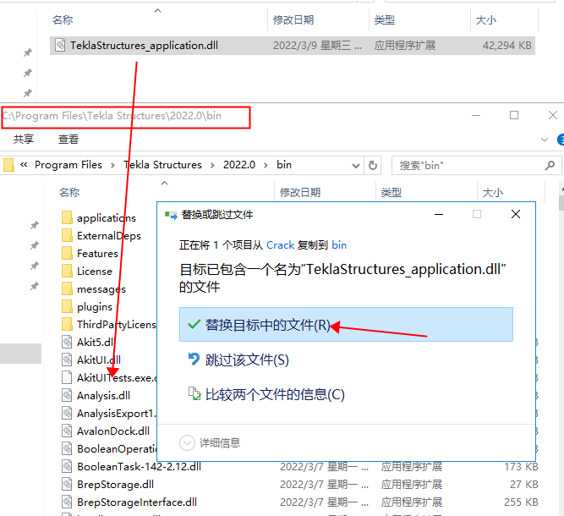564x516 pixels.
Task: Close the replace or skip files dialog
Action: click(516, 214)
